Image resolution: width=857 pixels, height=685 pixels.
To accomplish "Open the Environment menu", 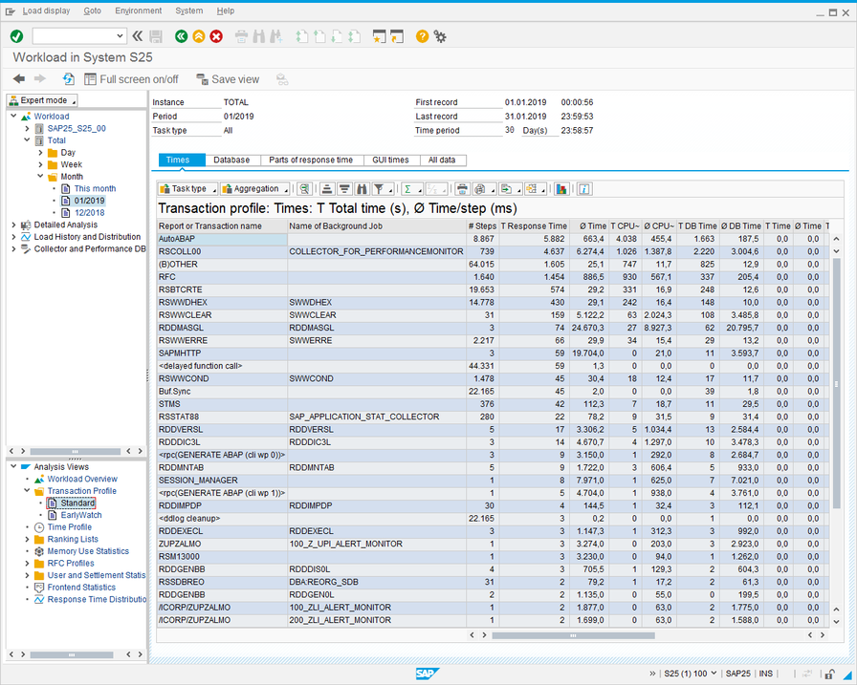I will (x=138, y=11).
